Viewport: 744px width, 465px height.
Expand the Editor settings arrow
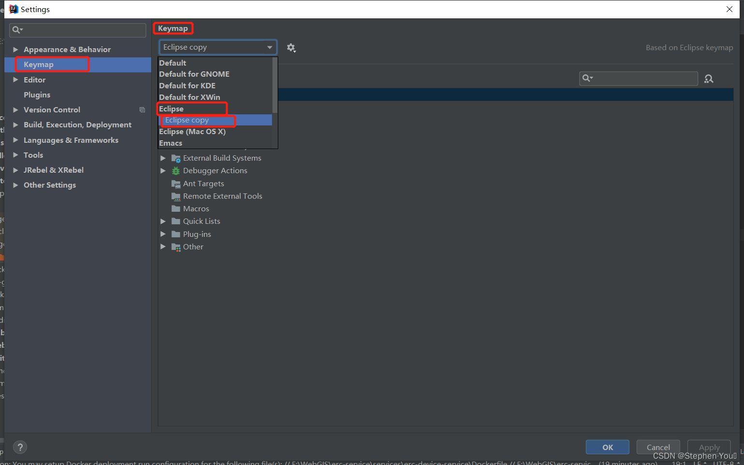(15, 80)
